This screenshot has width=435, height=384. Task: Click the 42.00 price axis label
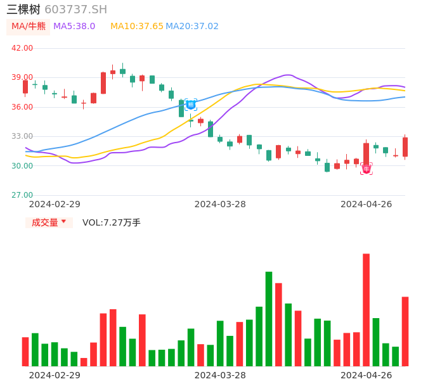click(x=22, y=48)
